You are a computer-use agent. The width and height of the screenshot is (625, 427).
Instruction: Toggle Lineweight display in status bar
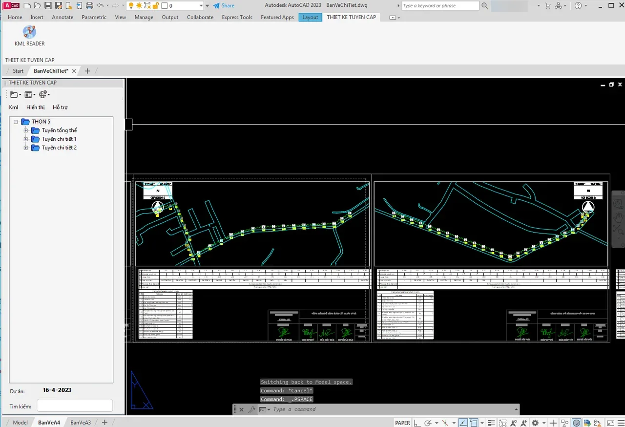click(491, 423)
